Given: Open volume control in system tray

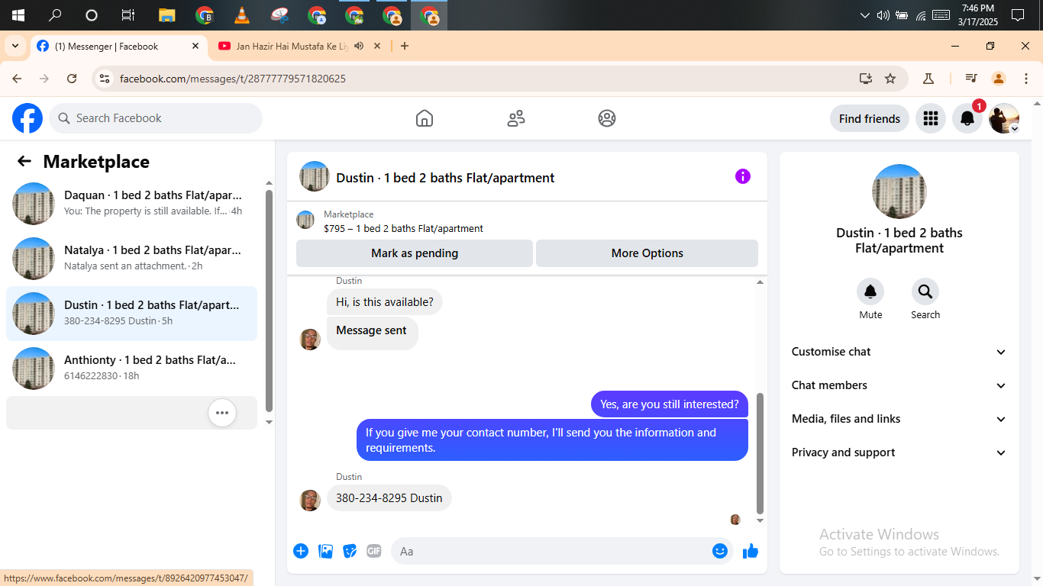Looking at the screenshot, I should point(883,15).
